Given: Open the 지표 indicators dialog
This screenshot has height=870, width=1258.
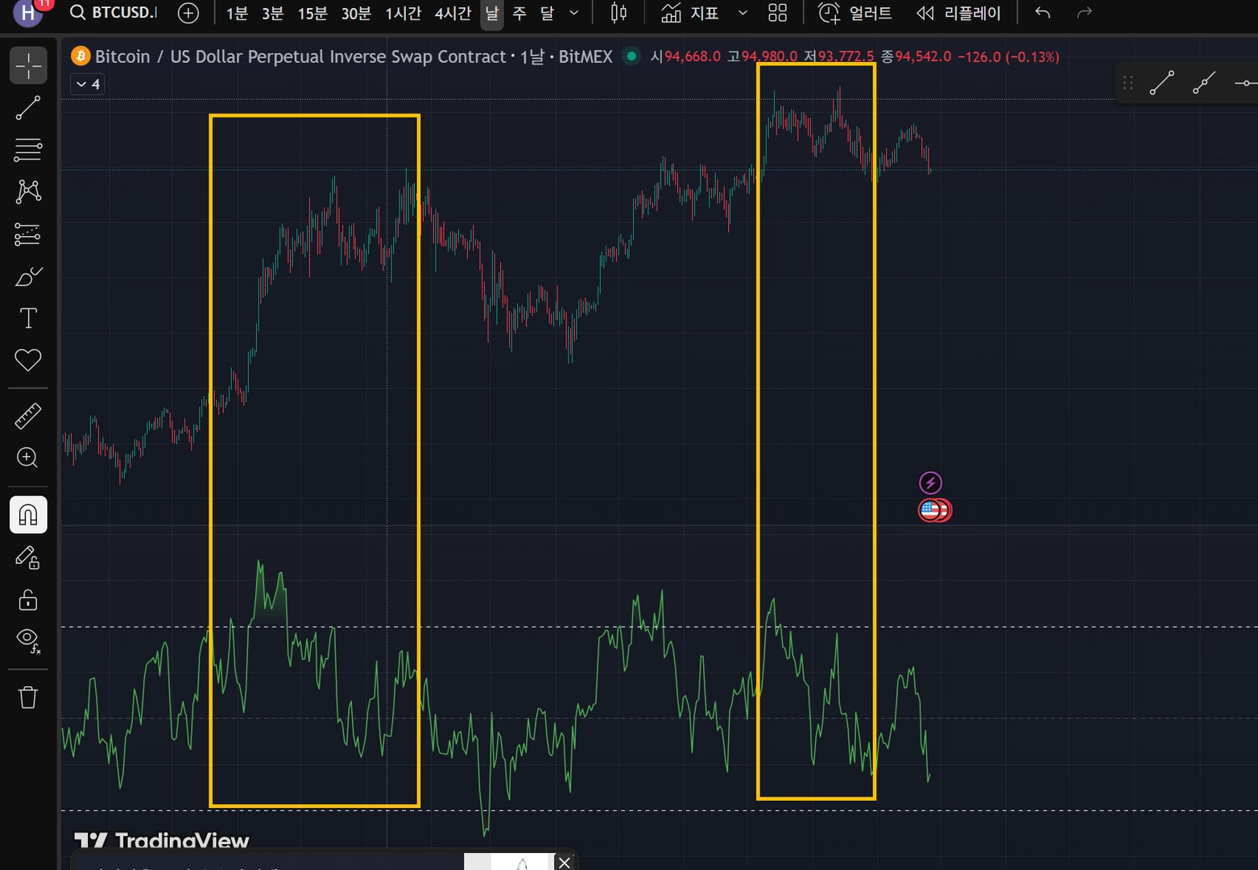Looking at the screenshot, I should tap(689, 13).
